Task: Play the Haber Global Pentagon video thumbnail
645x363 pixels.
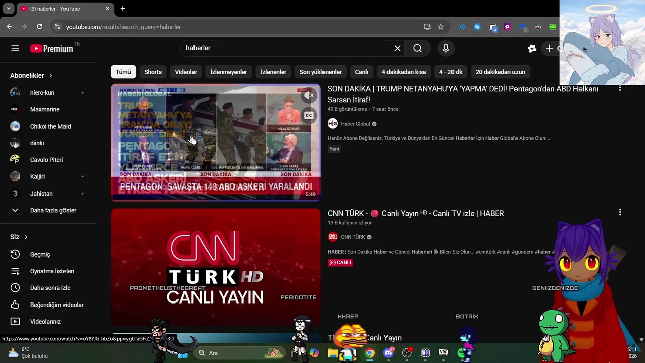Action: pyautogui.click(x=216, y=142)
